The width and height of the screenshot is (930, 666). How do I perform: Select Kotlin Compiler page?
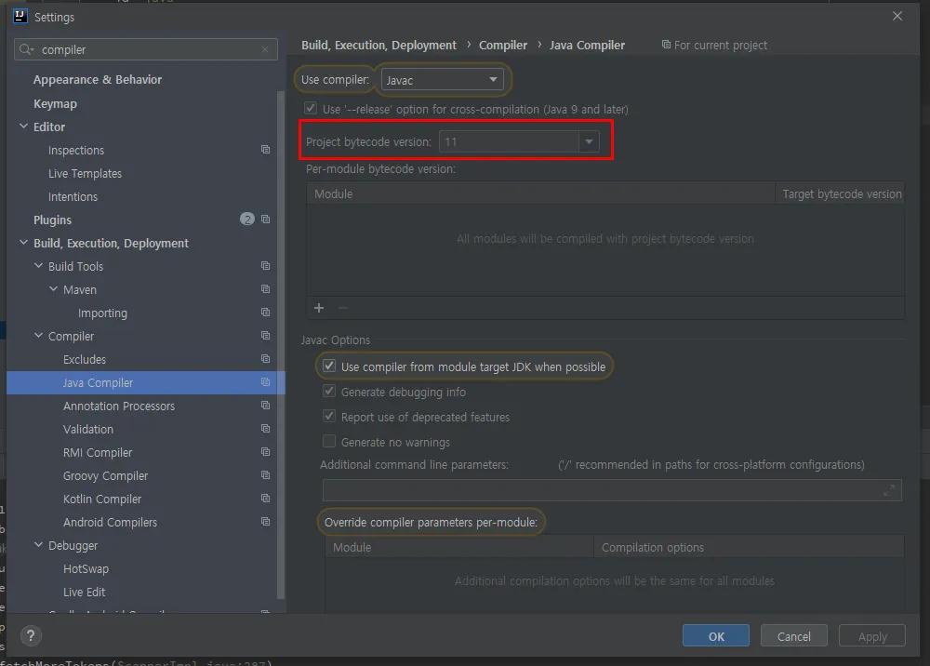(102, 499)
